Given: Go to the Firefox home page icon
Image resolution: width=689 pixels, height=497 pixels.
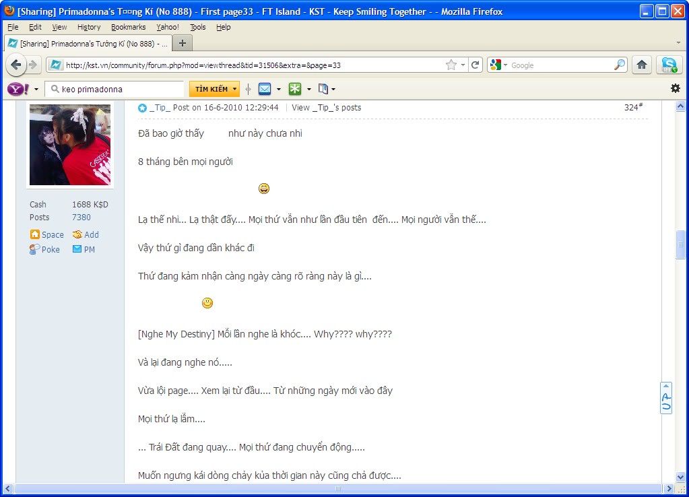Looking at the screenshot, I should (642, 65).
